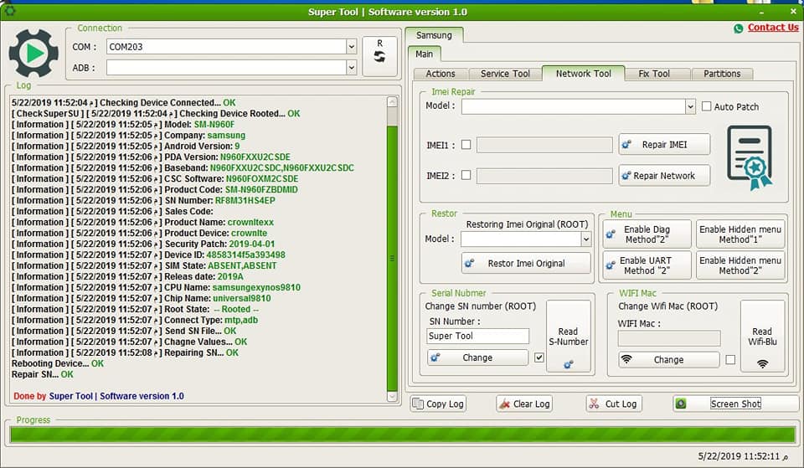Select the Samsung tab
804x468 pixels.
click(434, 35)
